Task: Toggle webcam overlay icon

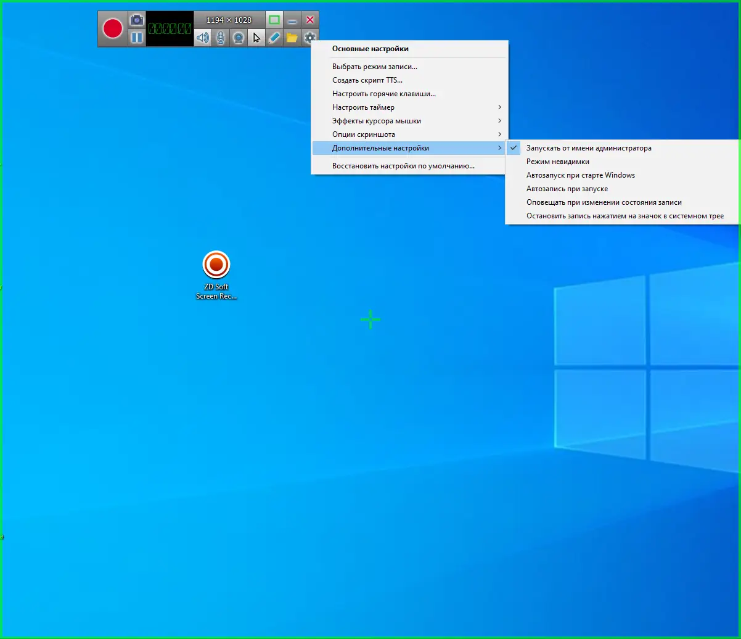Action: click(x=238, y=38)
